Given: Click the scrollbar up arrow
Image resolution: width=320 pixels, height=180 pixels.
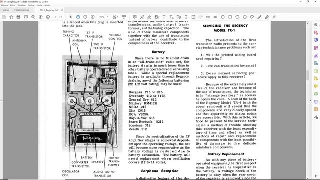Looking at the screenshot, I should [308, 24].
